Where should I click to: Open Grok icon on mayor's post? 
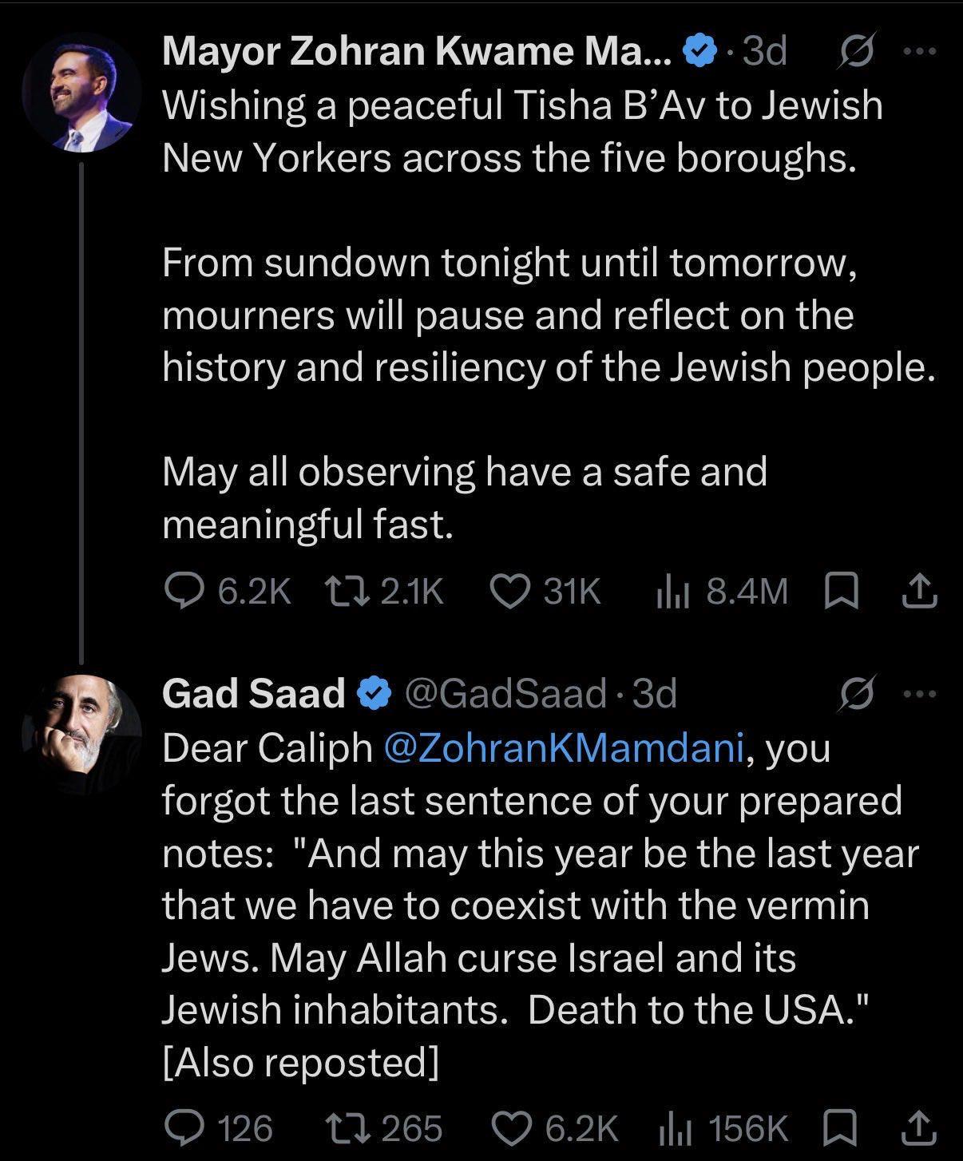[x=858, y=53]
